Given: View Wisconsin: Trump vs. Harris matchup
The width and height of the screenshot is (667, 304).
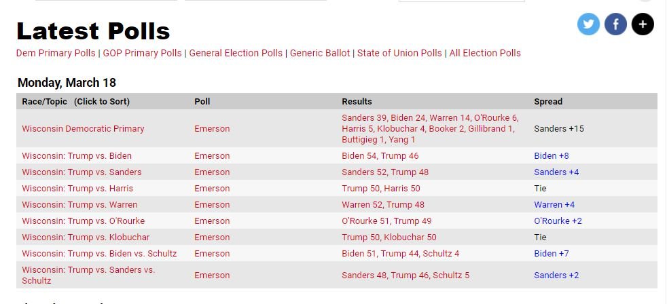Looking at the screenshot, I should pyautogui.click(x=77, y=189).
